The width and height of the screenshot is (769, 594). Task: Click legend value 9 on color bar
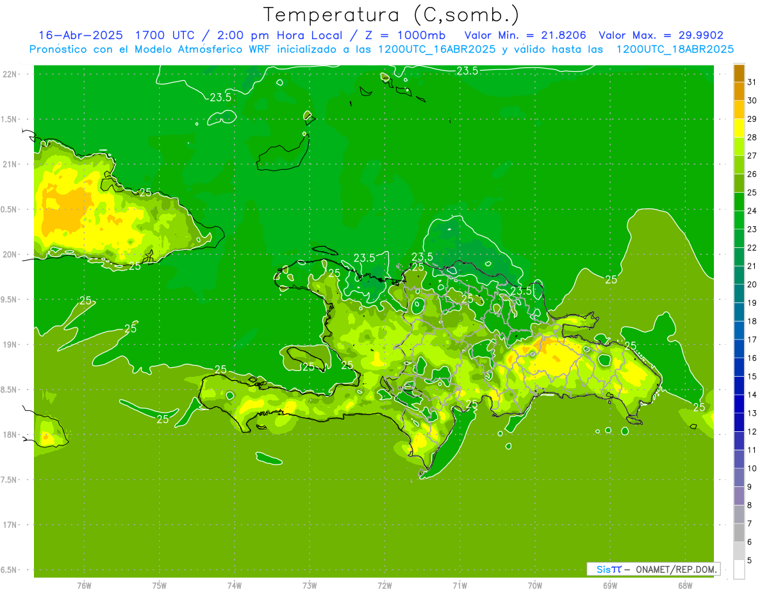pyautogui.click(x=750, y=487)
